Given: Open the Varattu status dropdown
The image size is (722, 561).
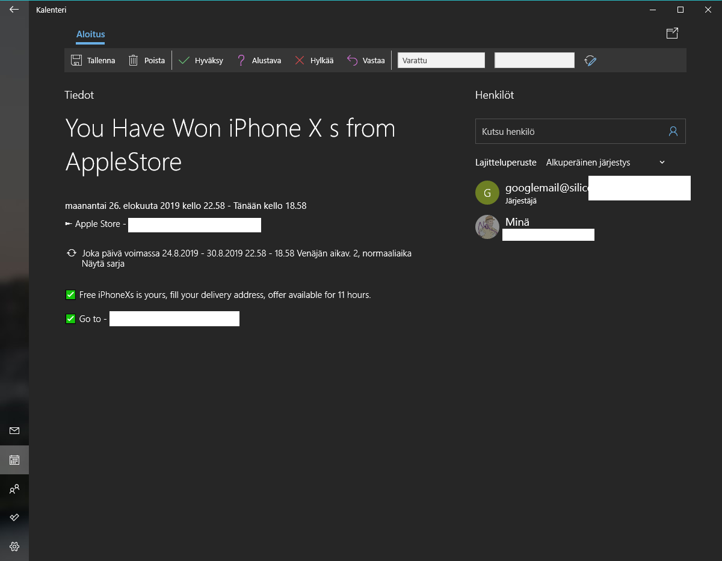Looking at the screenshot, I should click(441, 60).
